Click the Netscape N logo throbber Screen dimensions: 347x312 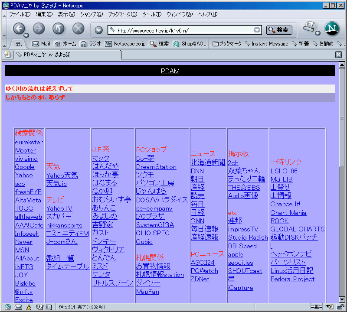[332, 29]
